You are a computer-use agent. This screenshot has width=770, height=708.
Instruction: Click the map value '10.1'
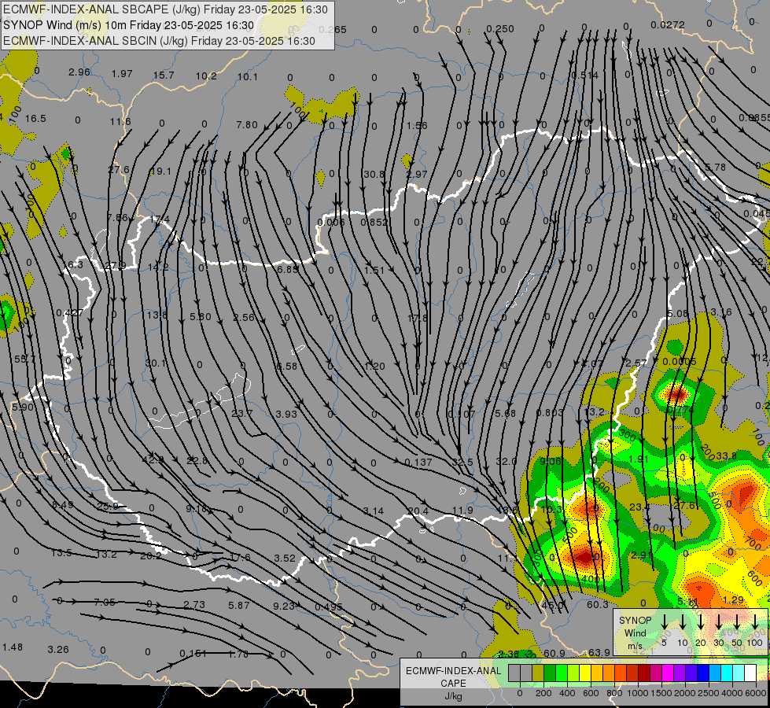(248, 76)
